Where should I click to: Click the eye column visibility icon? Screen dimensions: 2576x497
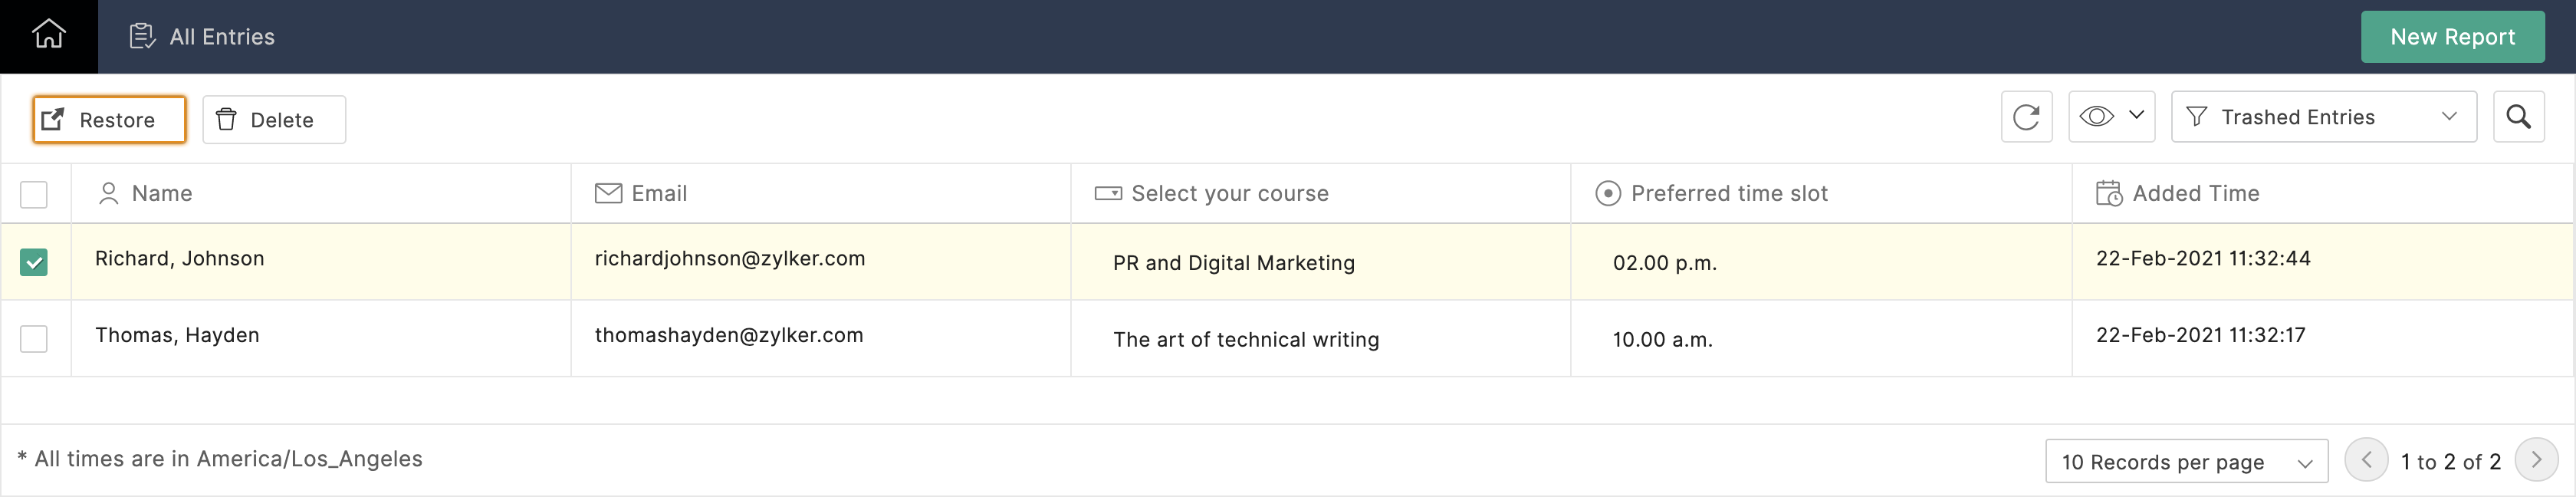[2097, 117]
